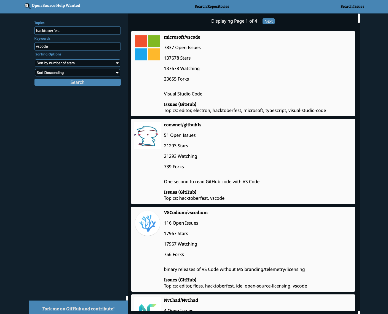Click the 17967 Watching text
The height and width of the screenshot is (314, 388).
tap(181, 244)
